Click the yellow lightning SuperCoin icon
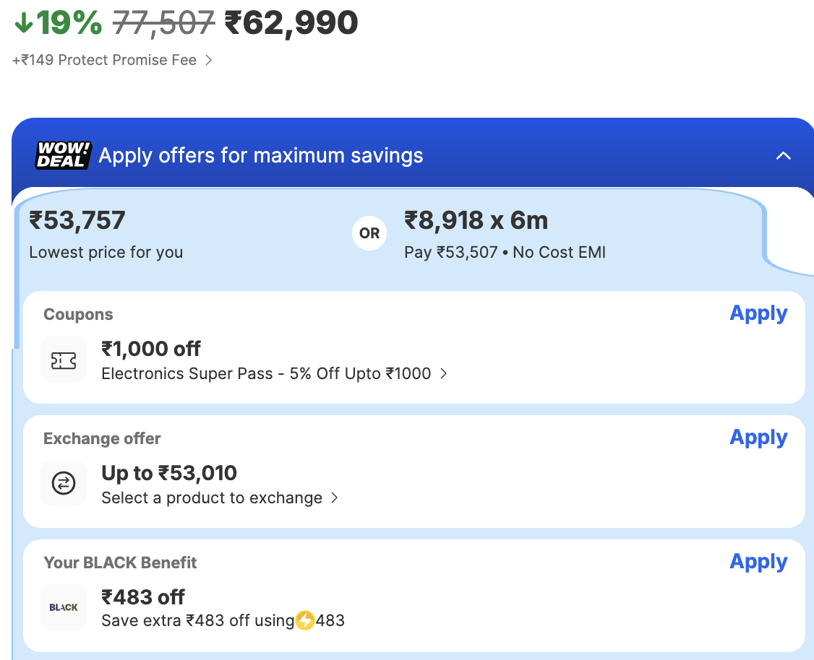 coord(304,620)
